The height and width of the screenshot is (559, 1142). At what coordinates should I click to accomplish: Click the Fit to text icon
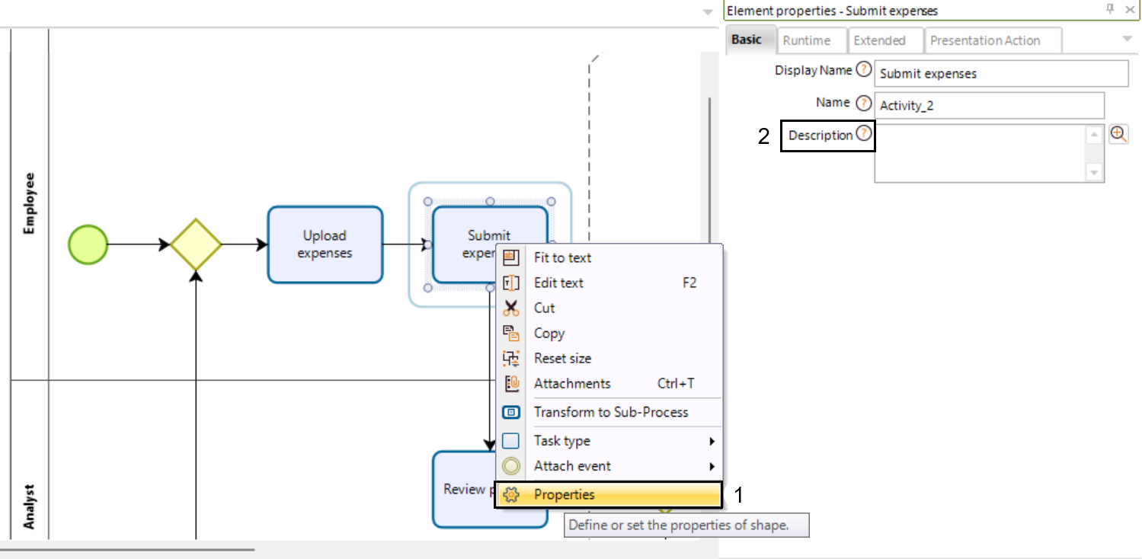(511, 257)
